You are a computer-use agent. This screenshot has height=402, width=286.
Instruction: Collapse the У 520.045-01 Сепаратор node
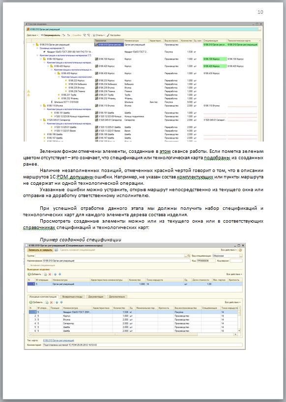point(41,120)
